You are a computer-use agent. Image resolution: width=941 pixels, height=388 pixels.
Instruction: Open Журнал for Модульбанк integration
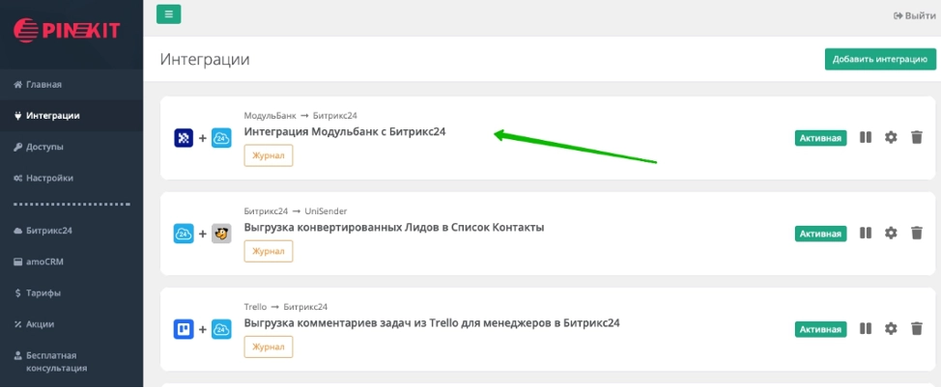pos(268,155)
